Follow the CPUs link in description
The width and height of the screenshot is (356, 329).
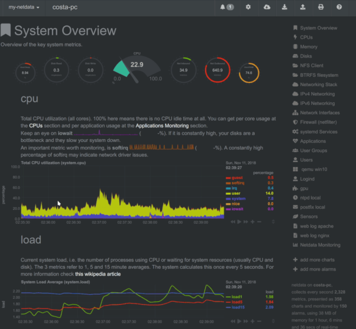pyautogui.click(x=36, y=126)
